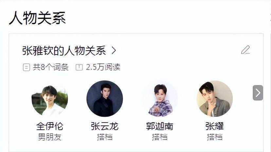Click the 2.5万阅读 text
Image resolution: width=271 pixels, height=152 pixels.
coord(103,67)
